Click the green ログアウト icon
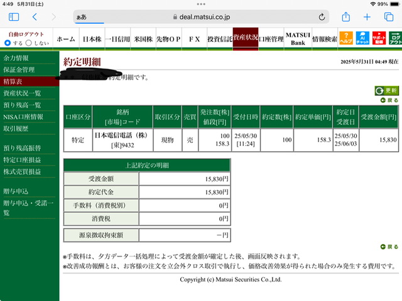The image size is (402, 301). (395, 38)
